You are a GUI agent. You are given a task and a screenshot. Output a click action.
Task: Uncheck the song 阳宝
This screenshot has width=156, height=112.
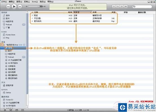[x=32, y=15]
